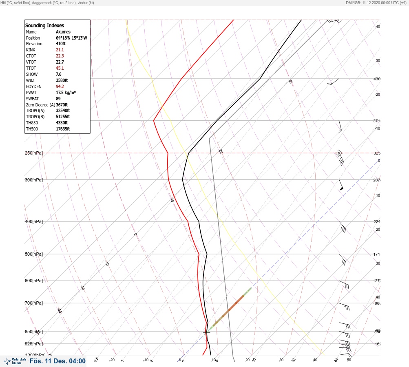Image resolution: width=409 pixels, height=367 pixels.
Task: Click the 250[hPa] pressure label
Action: click(34, 153)
